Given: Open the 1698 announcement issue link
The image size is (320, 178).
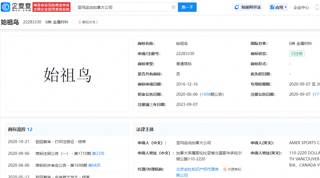Looking at the screenshot, I should tap(206, 94).
